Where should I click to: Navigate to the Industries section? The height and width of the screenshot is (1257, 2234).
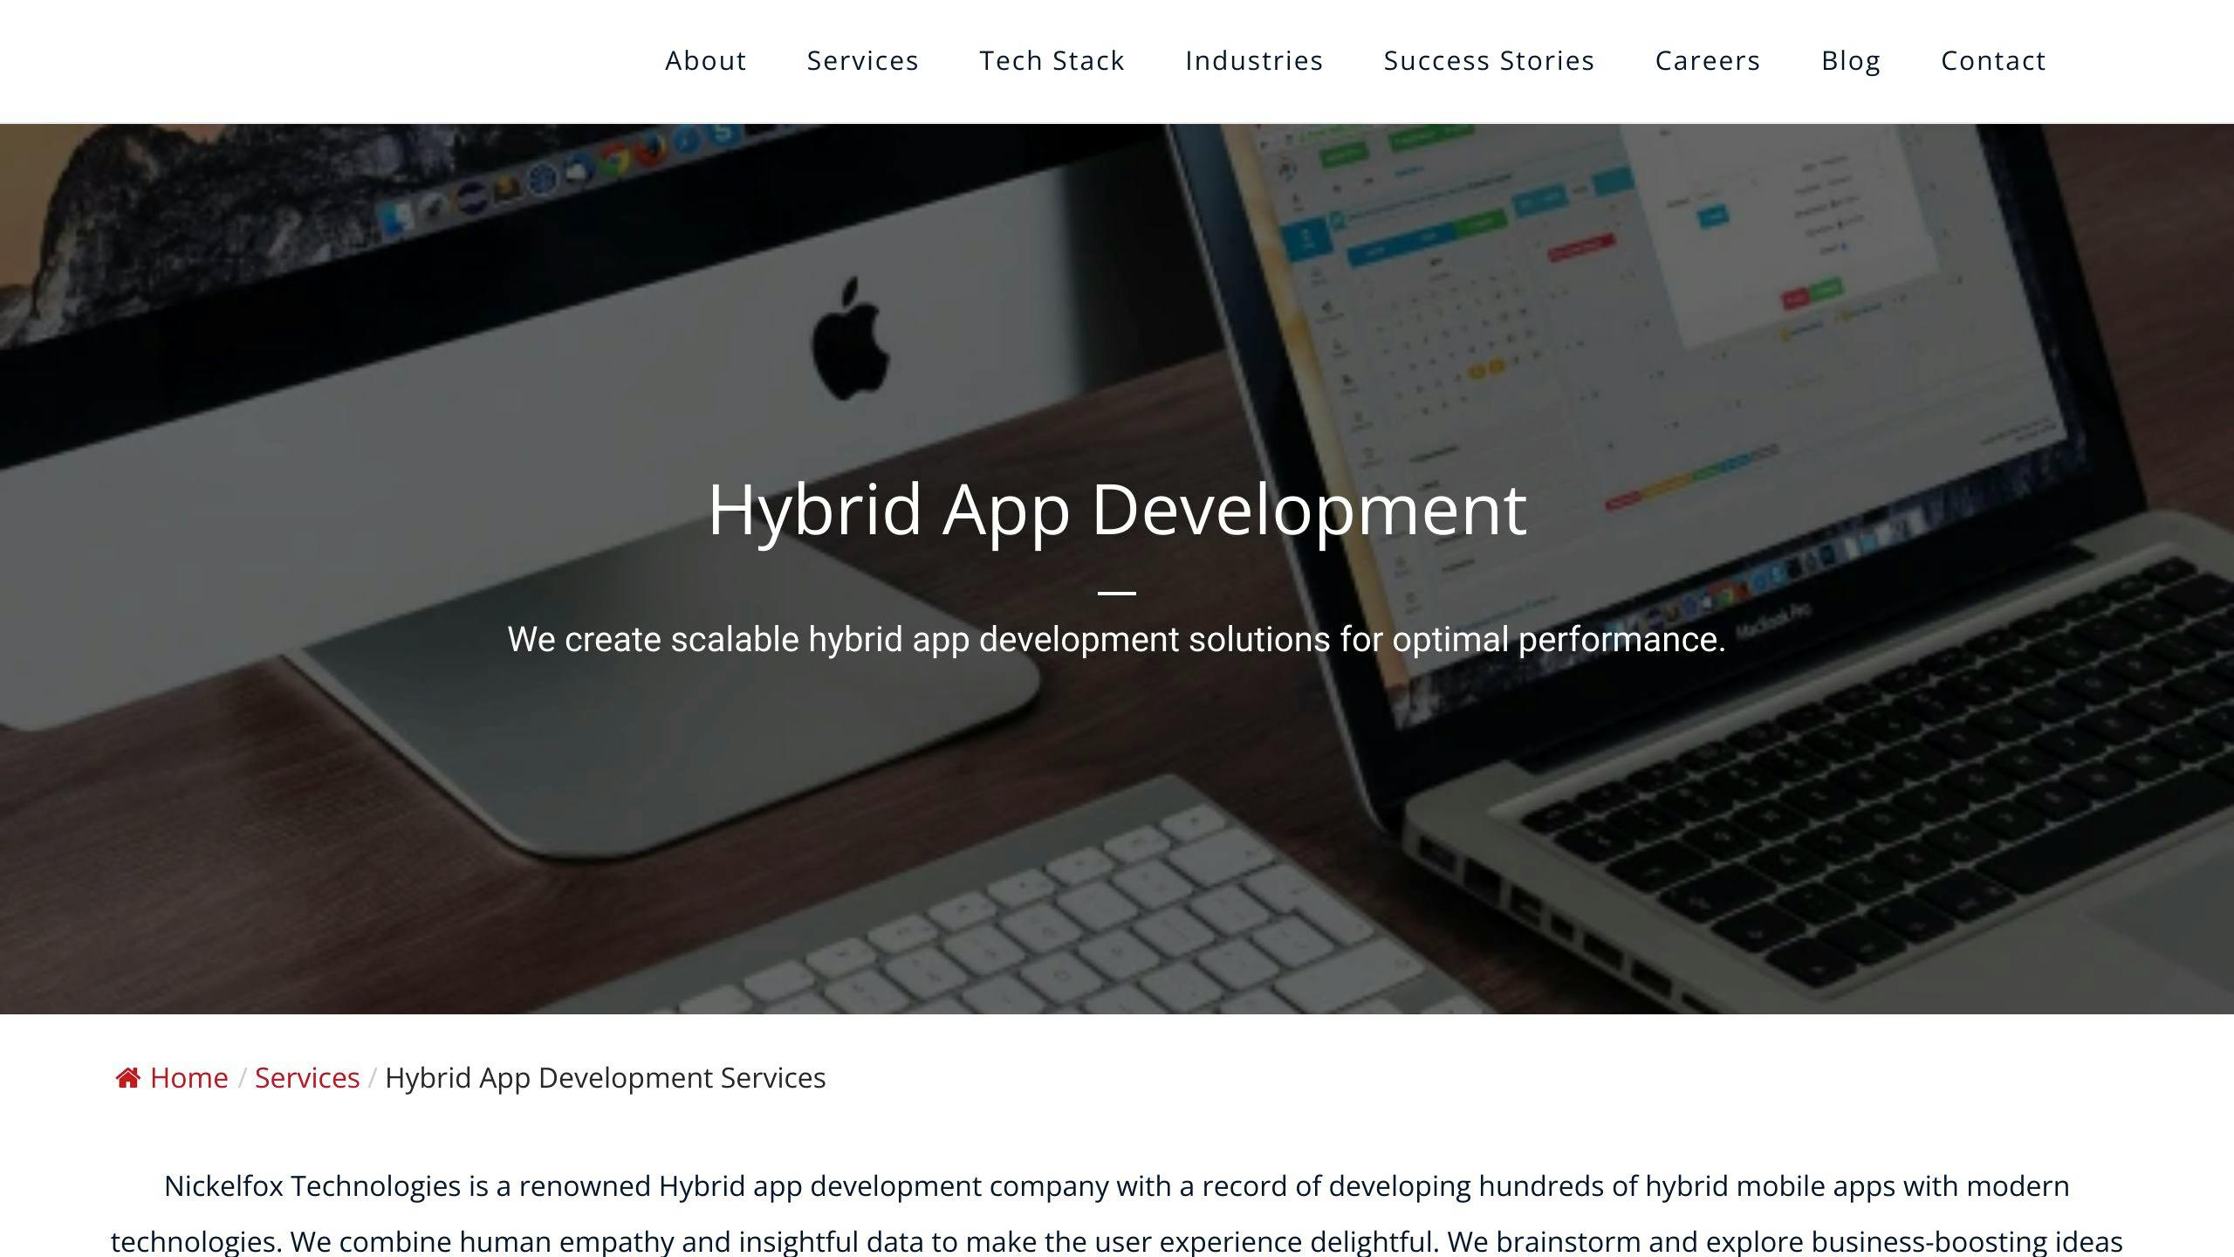click(x=1254, y=60)
